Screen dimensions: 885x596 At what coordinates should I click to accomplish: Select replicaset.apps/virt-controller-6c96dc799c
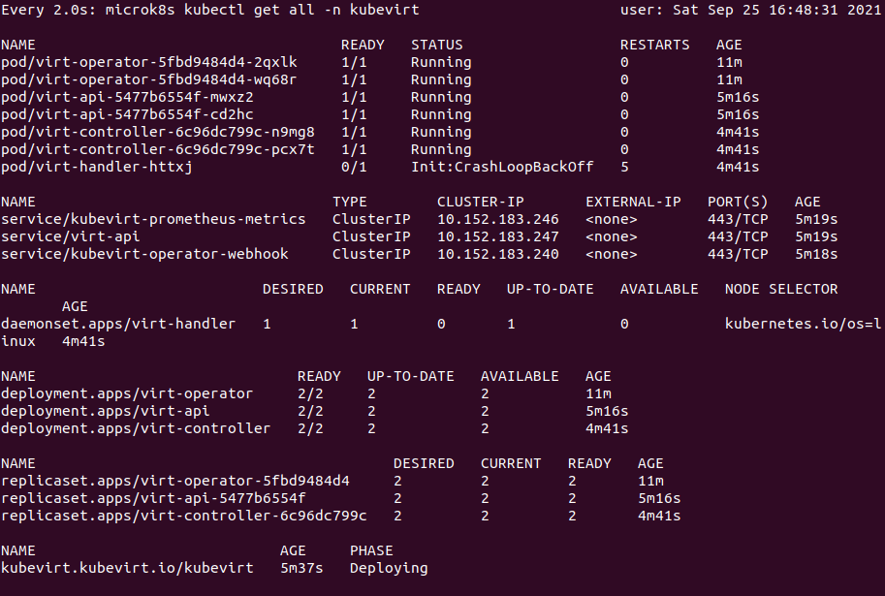click(x=183, y=517)
